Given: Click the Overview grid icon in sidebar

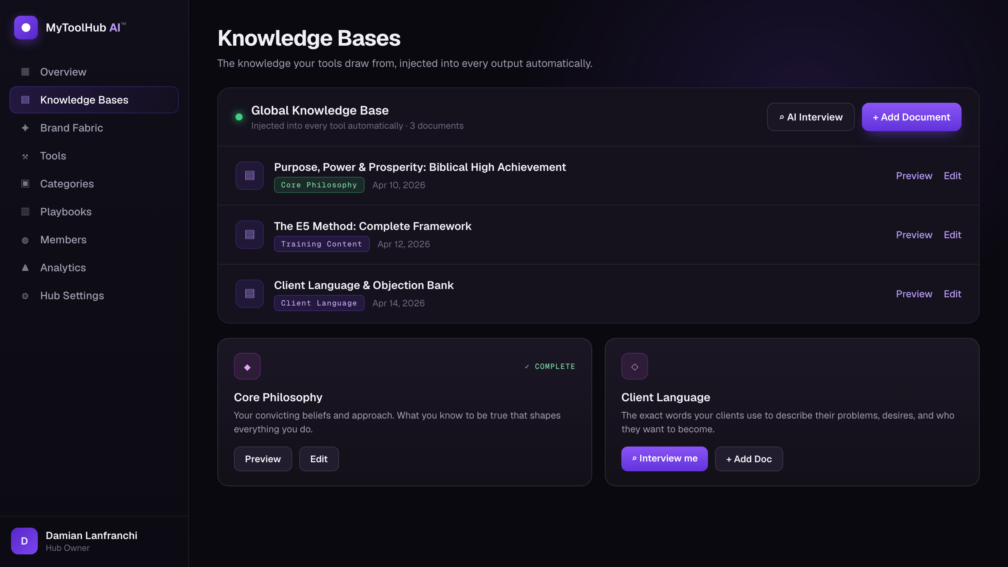Looking at the screenshot, I should (25, 72).
